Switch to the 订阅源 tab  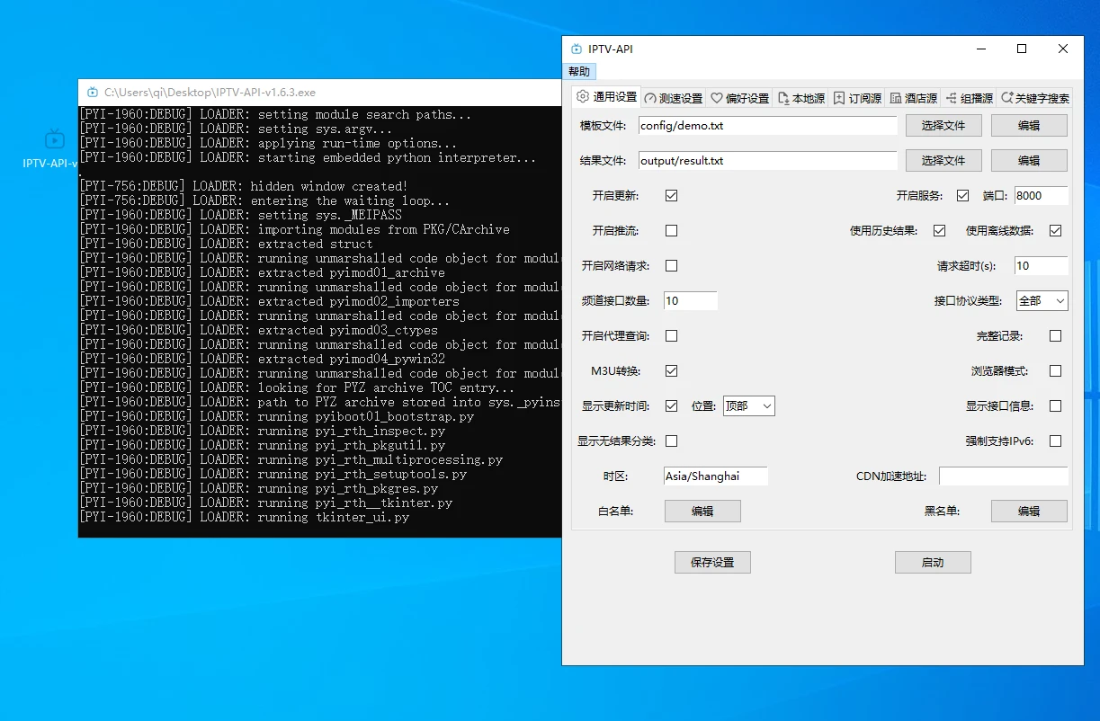pos(857,98)
